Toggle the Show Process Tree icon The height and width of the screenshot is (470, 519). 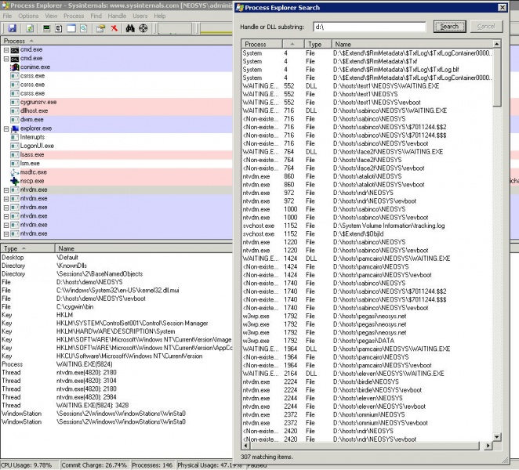[x=59, y=28]
